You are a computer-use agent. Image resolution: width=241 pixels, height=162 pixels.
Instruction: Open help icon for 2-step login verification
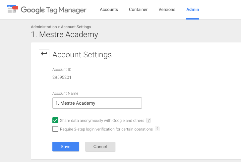[x=157, y=129]
